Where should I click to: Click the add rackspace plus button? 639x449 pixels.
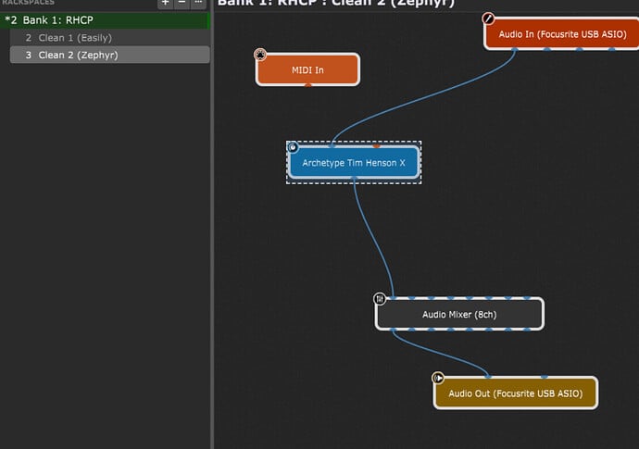[165, 3]
